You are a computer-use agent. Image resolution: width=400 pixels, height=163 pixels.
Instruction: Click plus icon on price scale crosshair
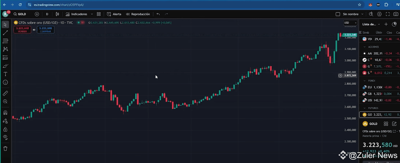(x=340, y=75)
